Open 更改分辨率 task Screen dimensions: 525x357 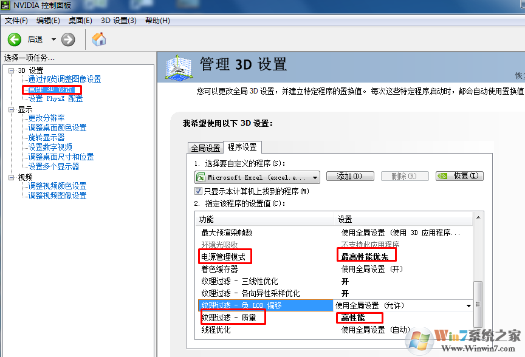click(47, 118)
